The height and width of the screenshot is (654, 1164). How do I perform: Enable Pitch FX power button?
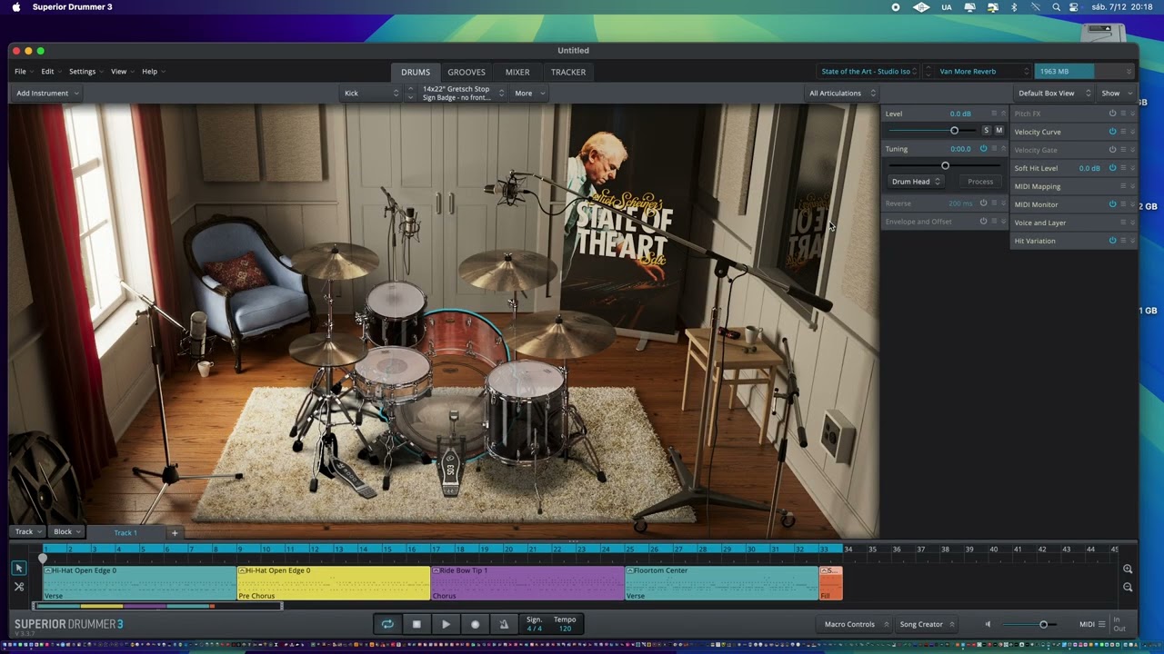tap(1112, 114)
